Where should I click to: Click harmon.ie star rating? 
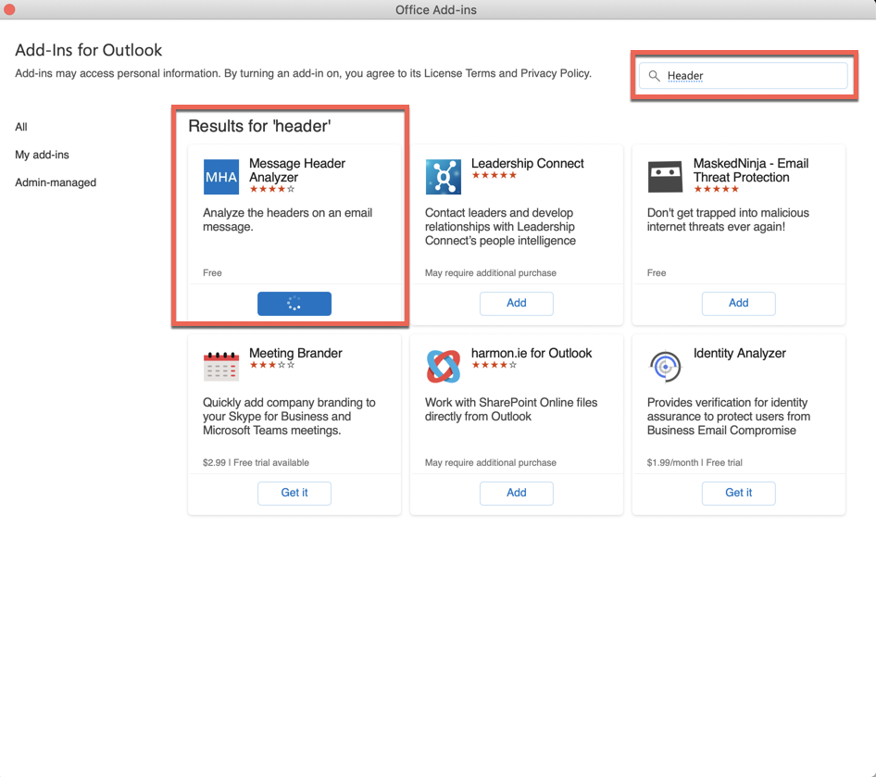494,365
